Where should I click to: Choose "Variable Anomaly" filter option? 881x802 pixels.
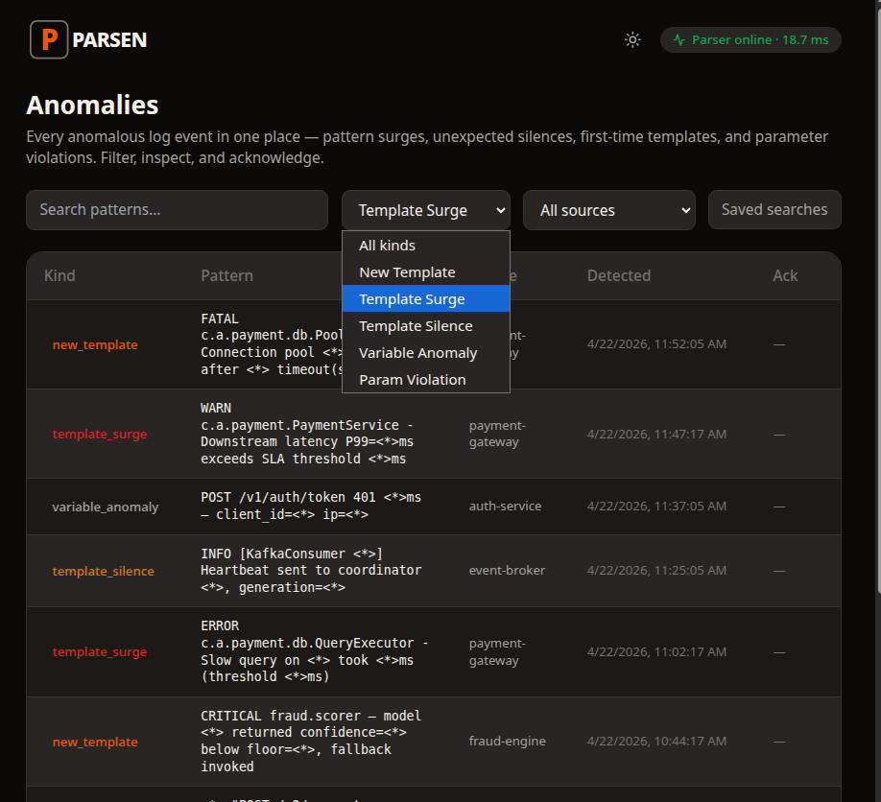pyautogui.click(x=417, y=352)
